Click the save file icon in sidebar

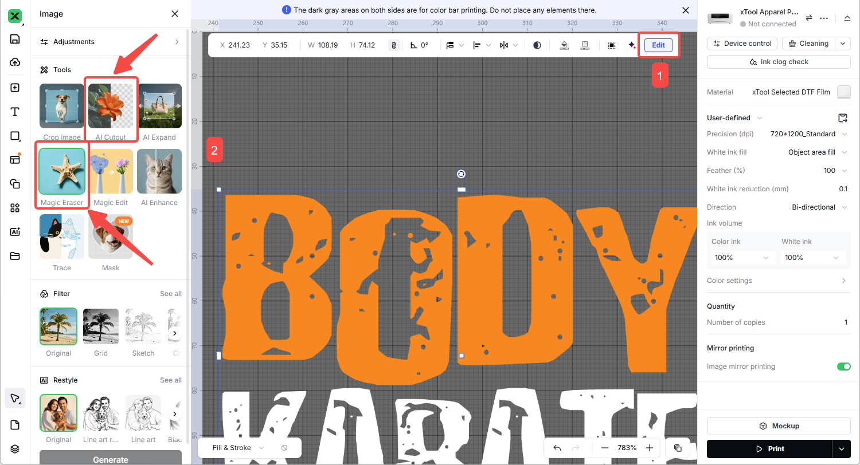15,39
